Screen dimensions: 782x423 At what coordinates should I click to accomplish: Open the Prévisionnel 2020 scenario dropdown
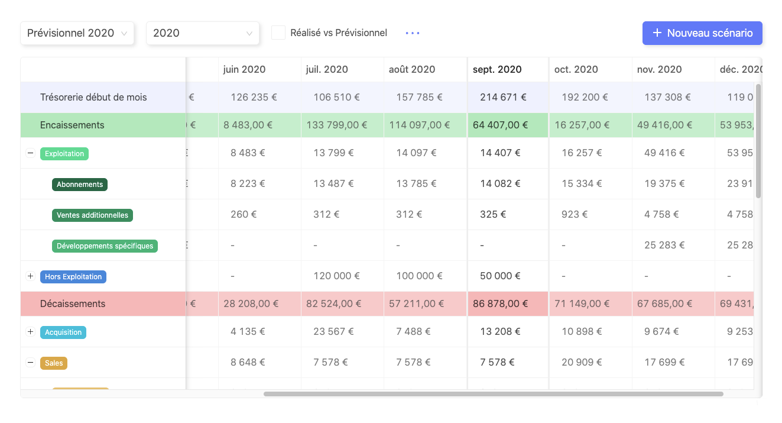pyautogui.click(x=77, y=33)
